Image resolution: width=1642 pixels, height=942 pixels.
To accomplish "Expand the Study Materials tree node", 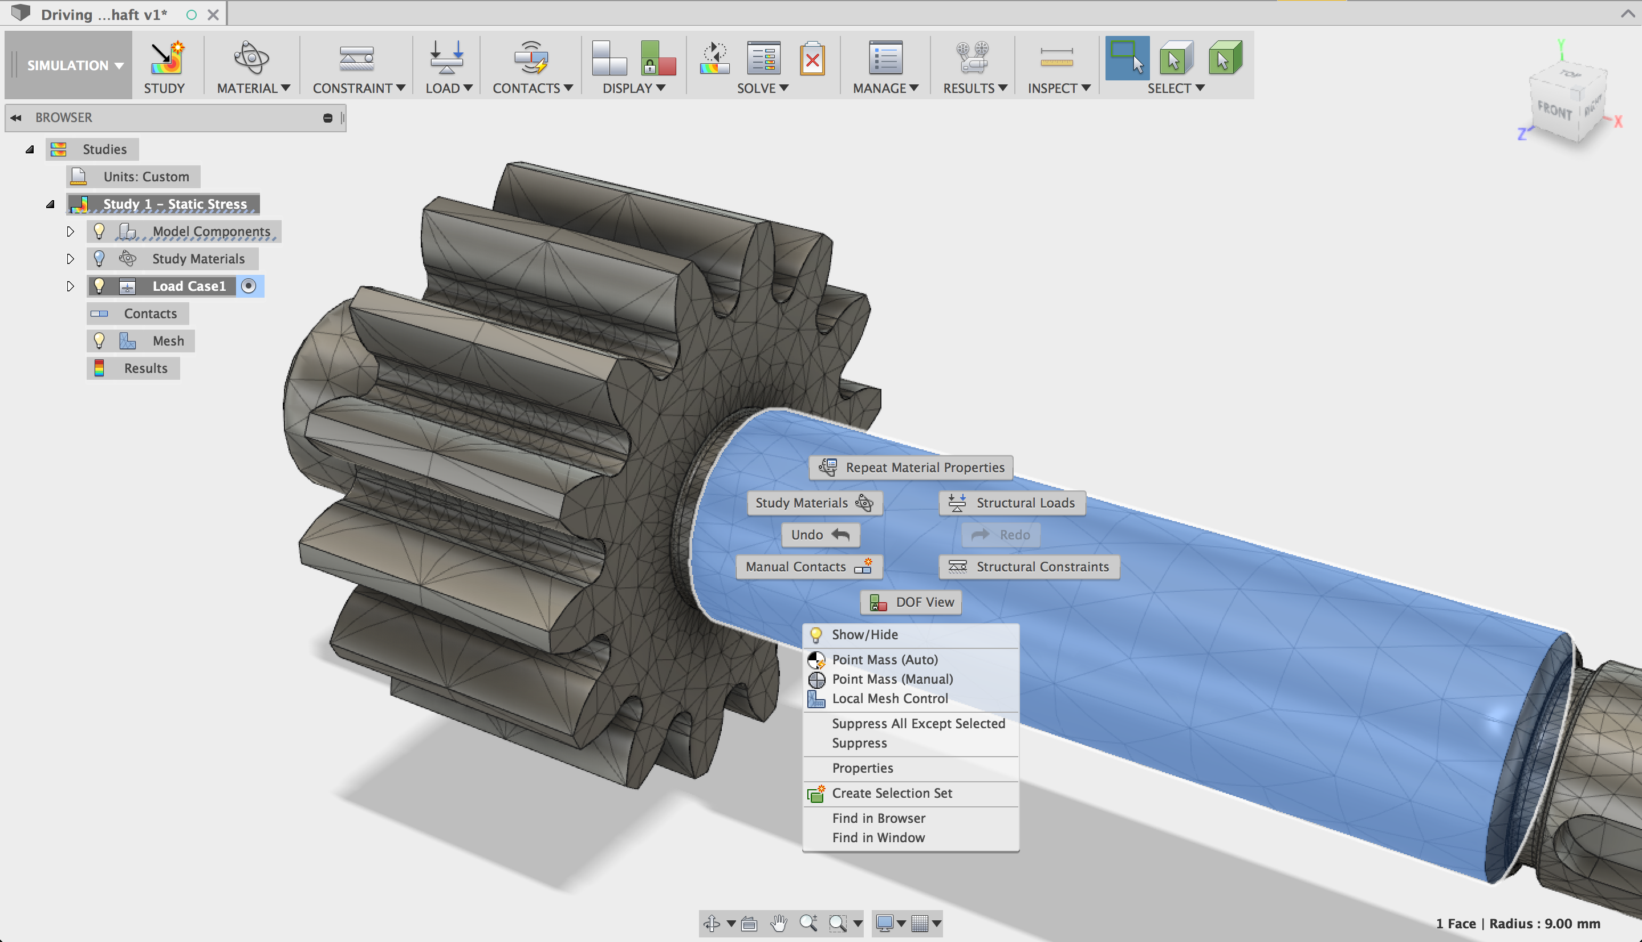I will coord(71,259).
